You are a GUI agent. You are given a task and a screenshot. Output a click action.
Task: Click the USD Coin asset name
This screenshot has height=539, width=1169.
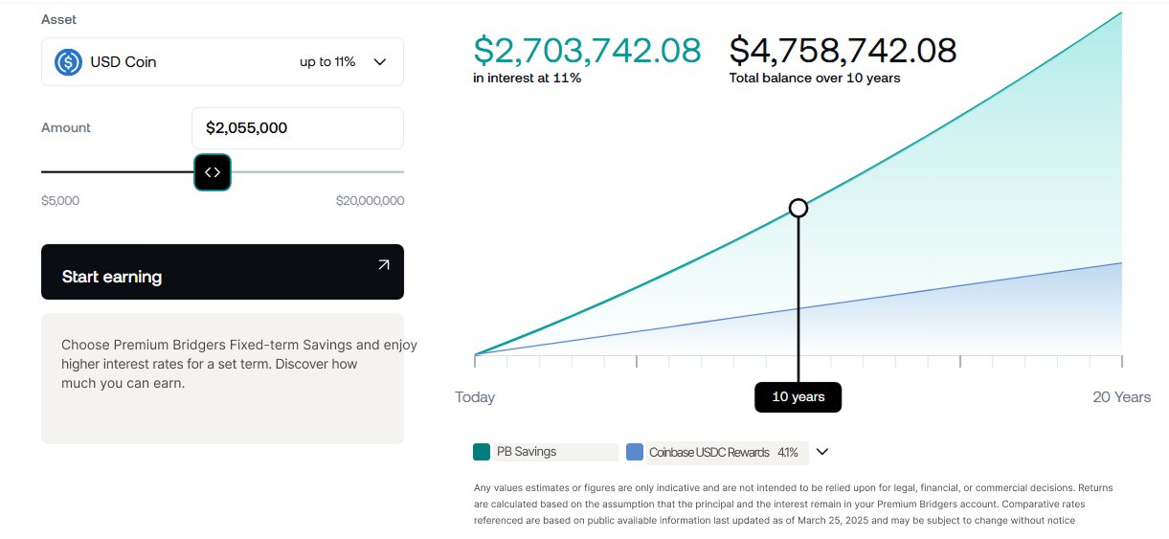(x=124, y=62)
